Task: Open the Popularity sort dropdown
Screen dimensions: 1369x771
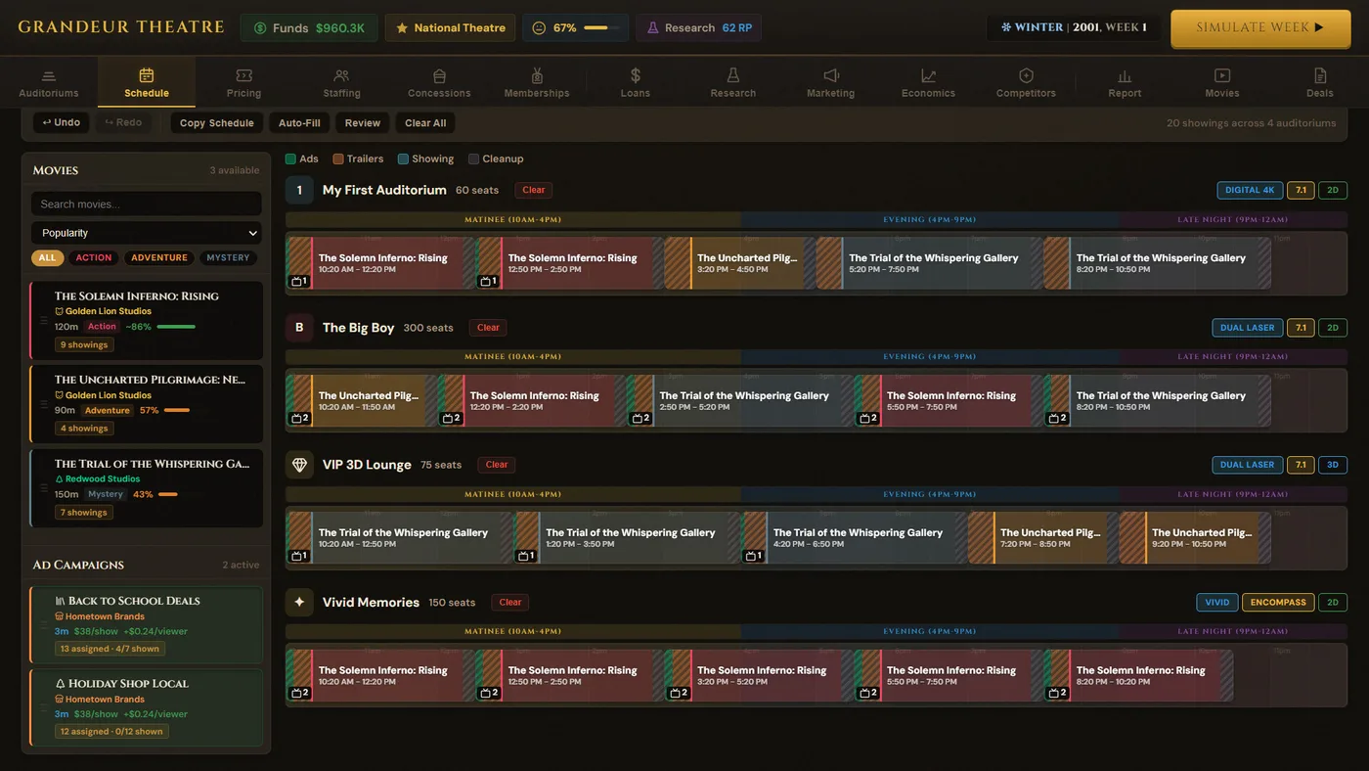Action: (147, 233)
